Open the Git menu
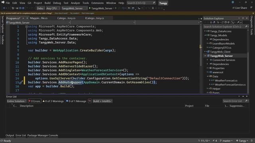 pyautogui.click(x=29, y=3)
